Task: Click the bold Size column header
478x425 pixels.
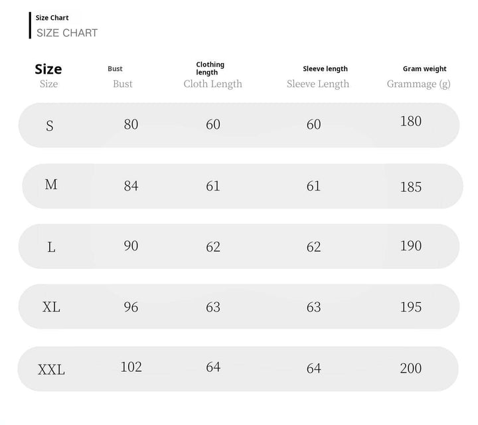Action: click(48, 69)
